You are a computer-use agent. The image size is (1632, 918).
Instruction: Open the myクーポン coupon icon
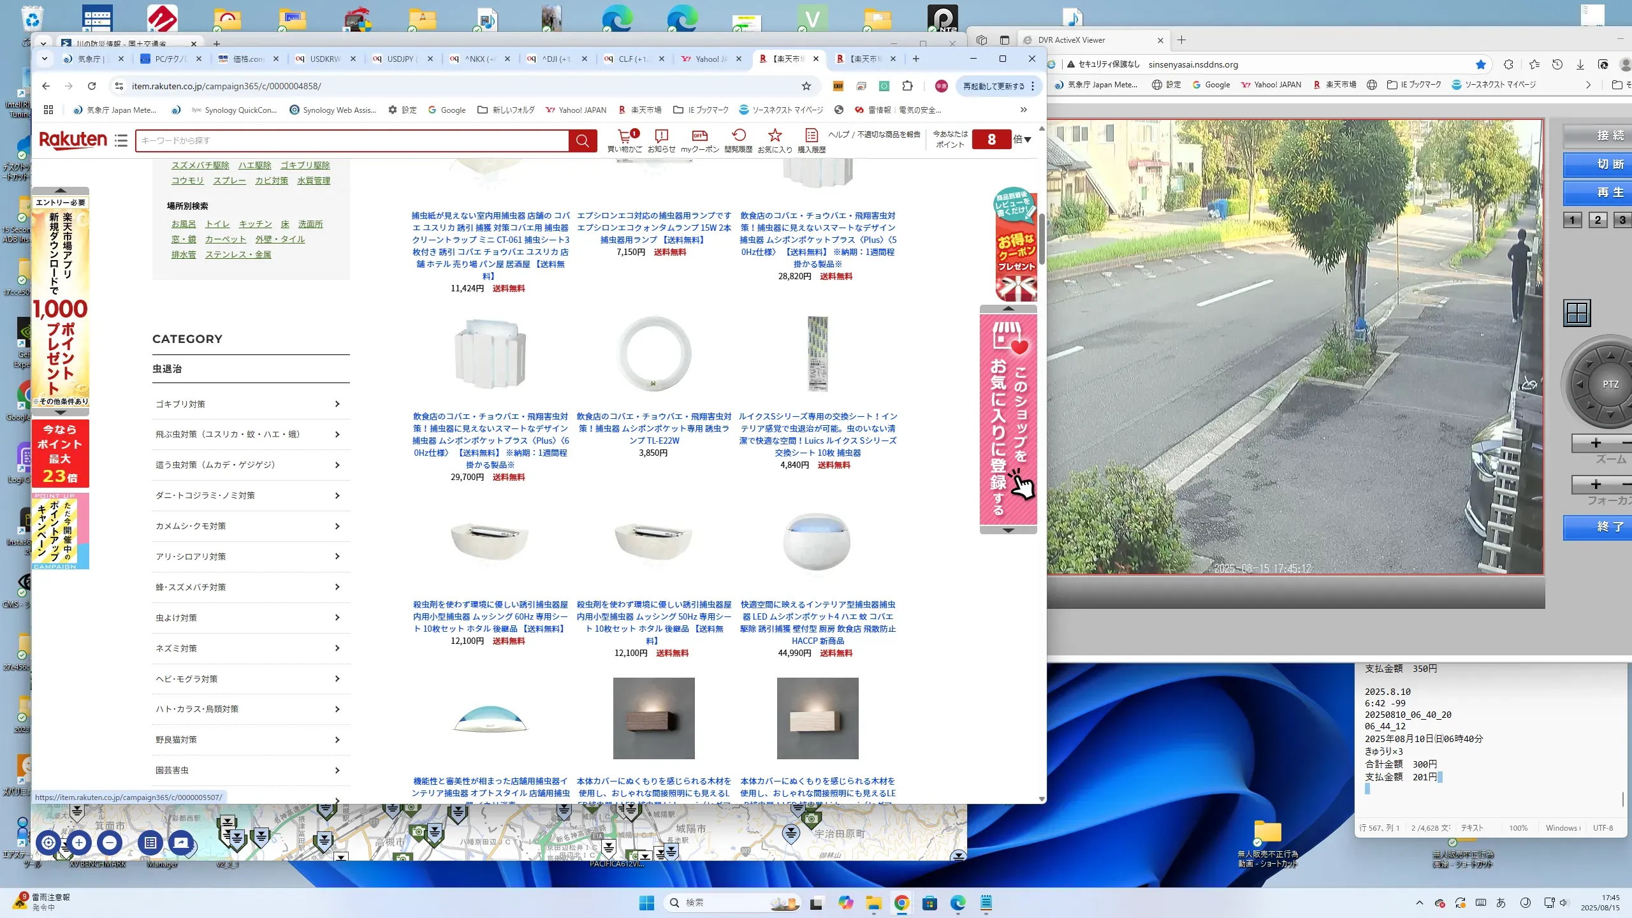pyautogui.click(x=699, y=136)
